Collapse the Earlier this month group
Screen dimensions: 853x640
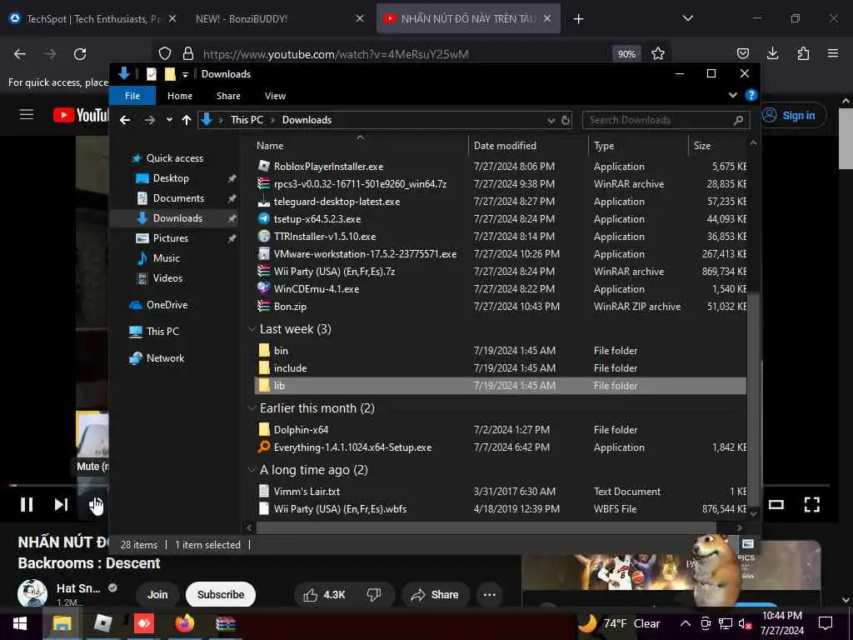click(x=252, y=408)
